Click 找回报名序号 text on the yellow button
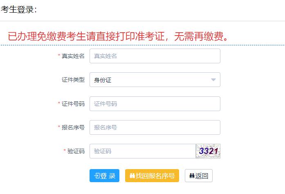 click(155, 176)
